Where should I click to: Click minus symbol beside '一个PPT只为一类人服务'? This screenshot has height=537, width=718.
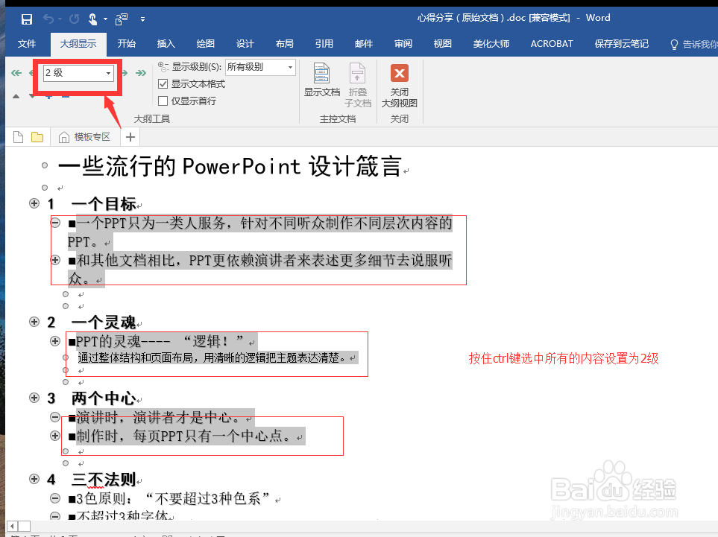(55, 223)
